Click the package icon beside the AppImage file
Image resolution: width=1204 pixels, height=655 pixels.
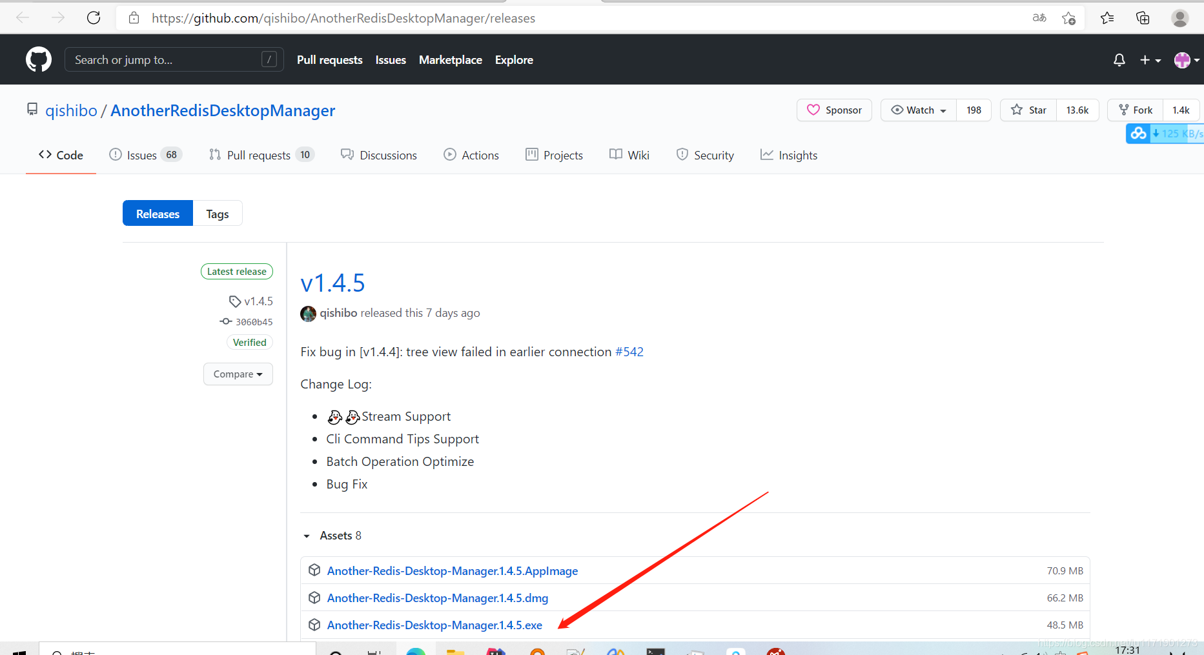click(314, 570)
